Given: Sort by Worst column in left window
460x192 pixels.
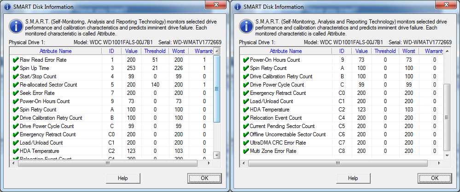Looking at the screenshot, I should click(179, 51).
